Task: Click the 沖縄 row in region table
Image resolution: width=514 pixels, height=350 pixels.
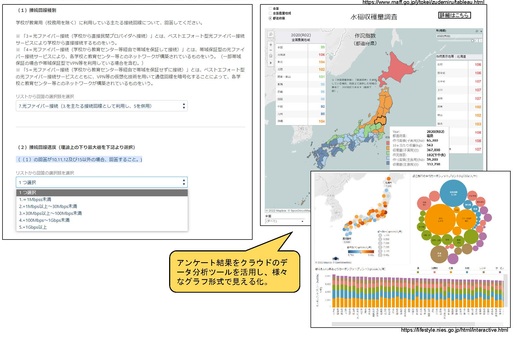Action: (301, 121)
